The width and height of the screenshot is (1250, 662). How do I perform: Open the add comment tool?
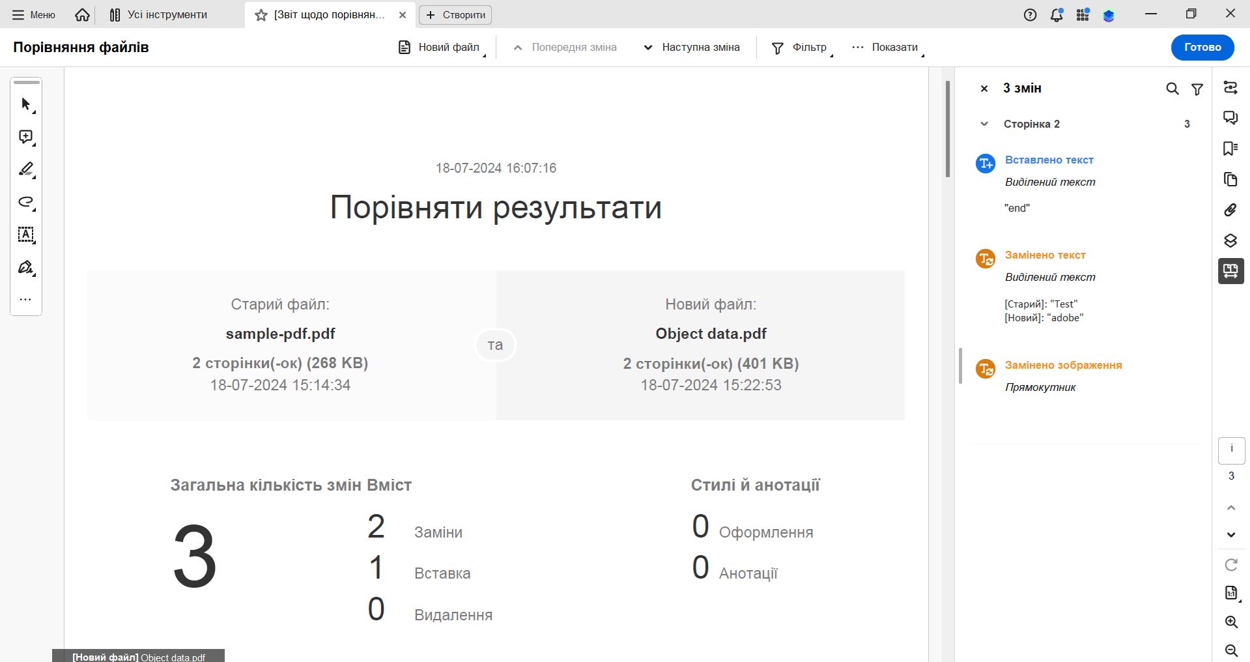pyautogui.click(x=26, y=137)
